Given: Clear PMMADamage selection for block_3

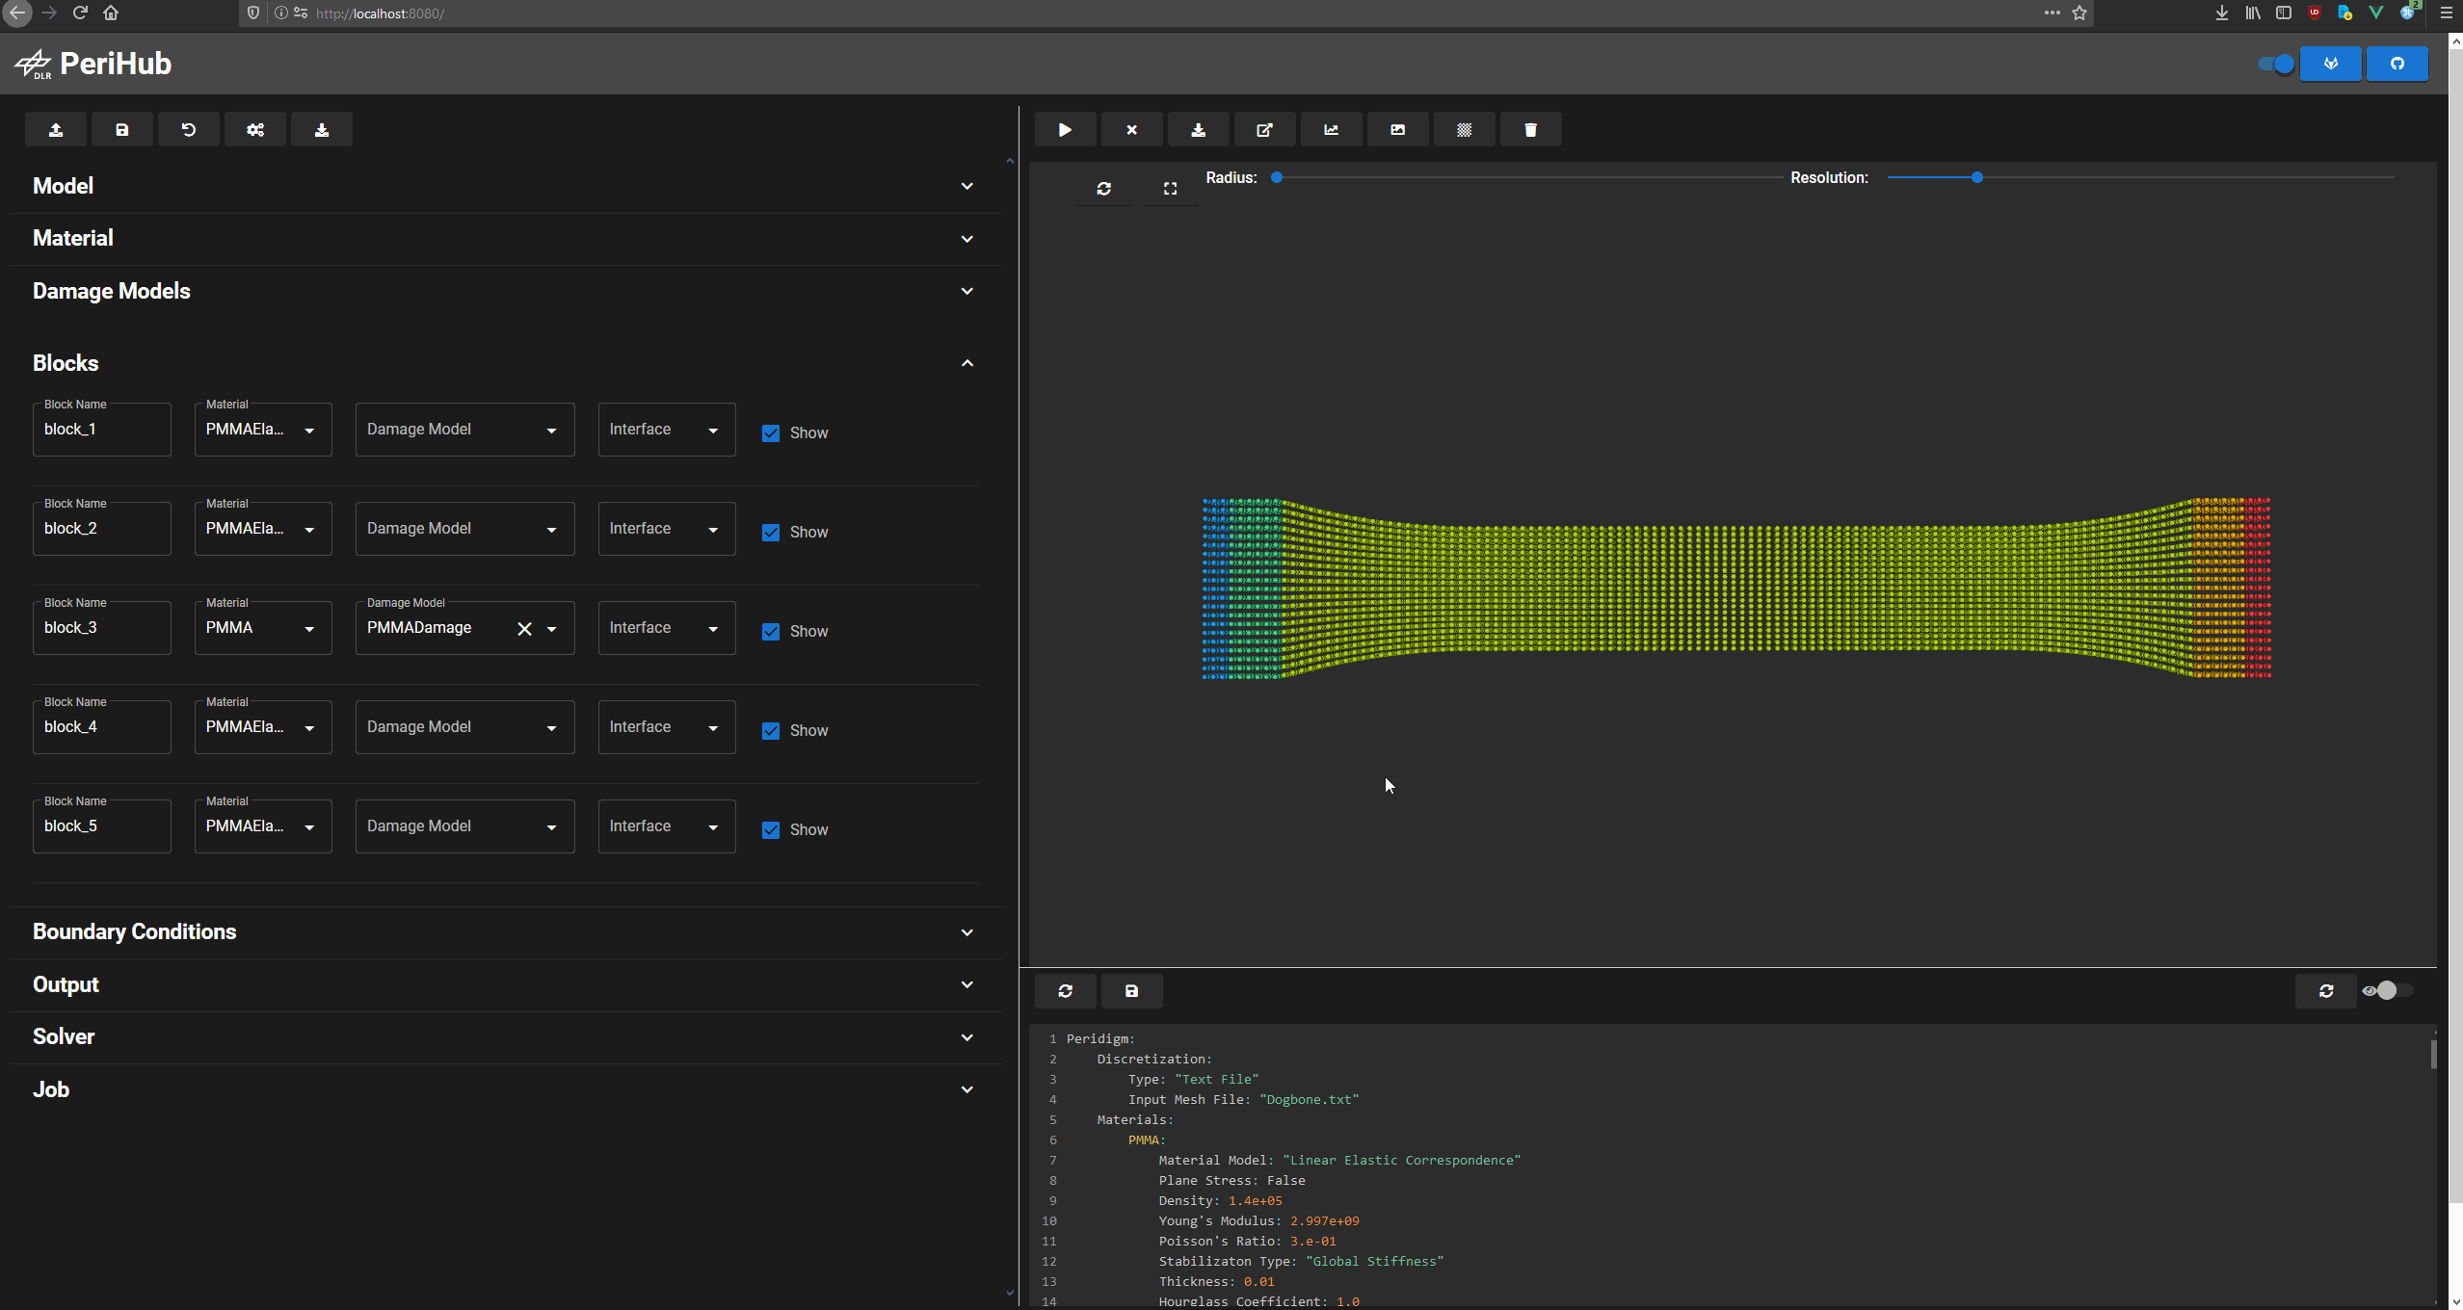Looking at the screenshot, I should [x=525, y=629].
